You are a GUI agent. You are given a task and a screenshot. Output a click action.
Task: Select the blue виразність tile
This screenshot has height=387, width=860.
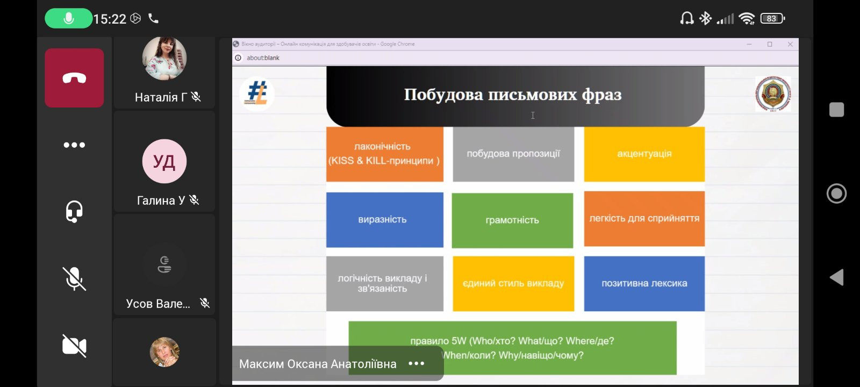click(x=385, y=220)
